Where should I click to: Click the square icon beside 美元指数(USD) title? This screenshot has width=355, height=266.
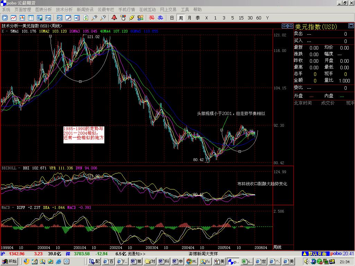pyautogui.click(x=351, y=26)
